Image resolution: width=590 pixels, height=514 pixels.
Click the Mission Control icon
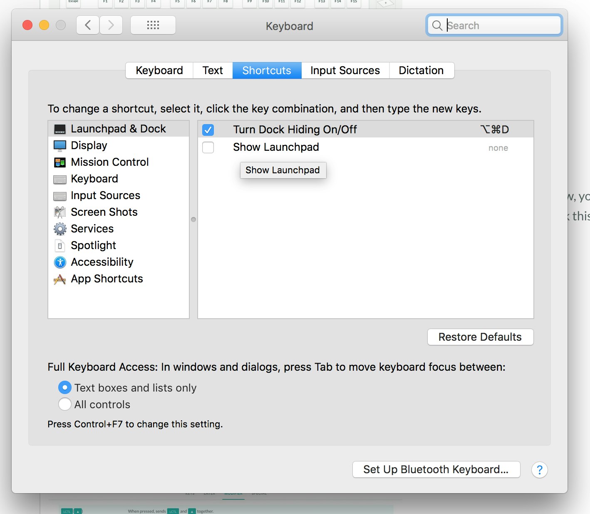click(60, 162)
